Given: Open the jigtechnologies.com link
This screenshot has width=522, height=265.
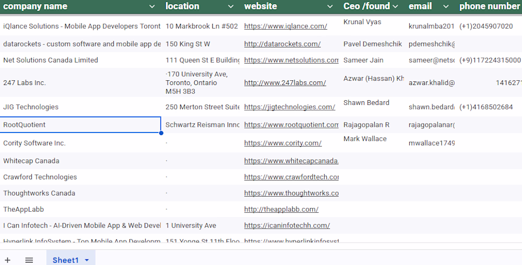Looking at the screenshot, I should click(x=290, y=107).
